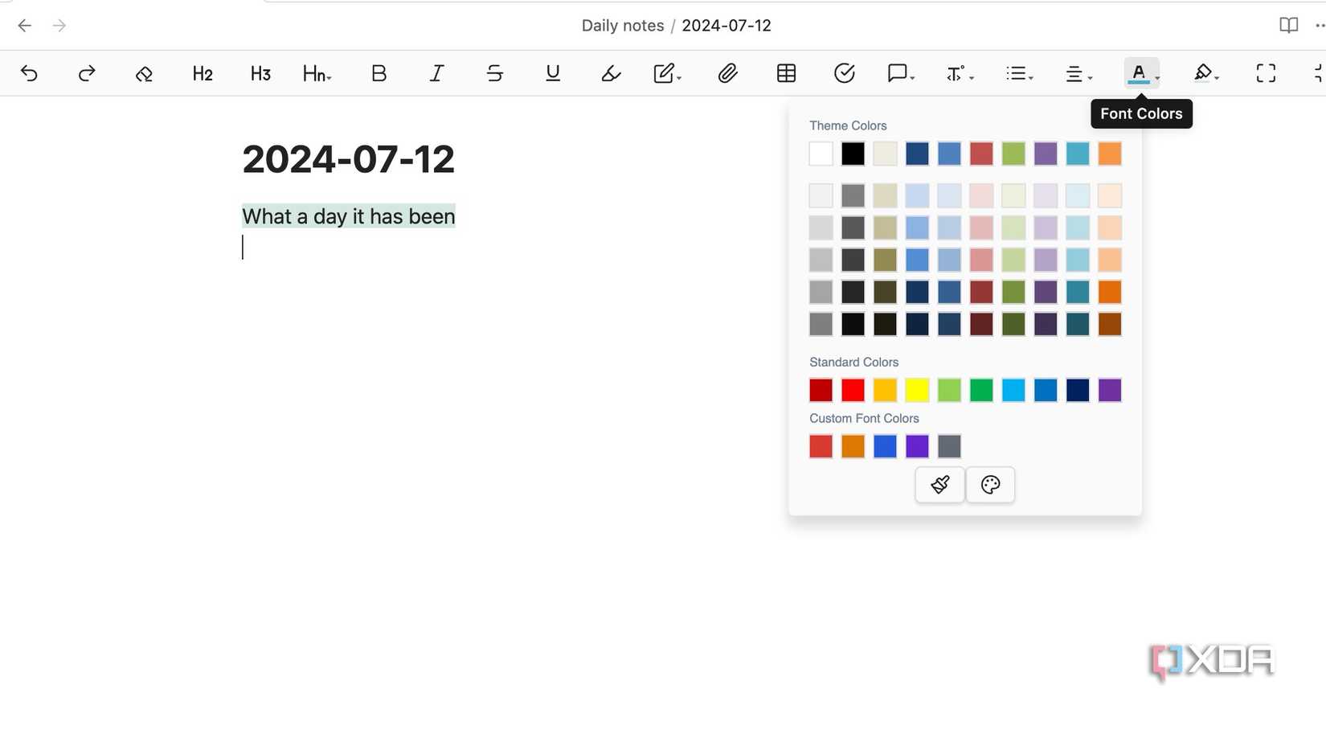Click the palette custom color button
Image resolution: width=1326 pixels, height=734 pixels.
coord(990,485)
